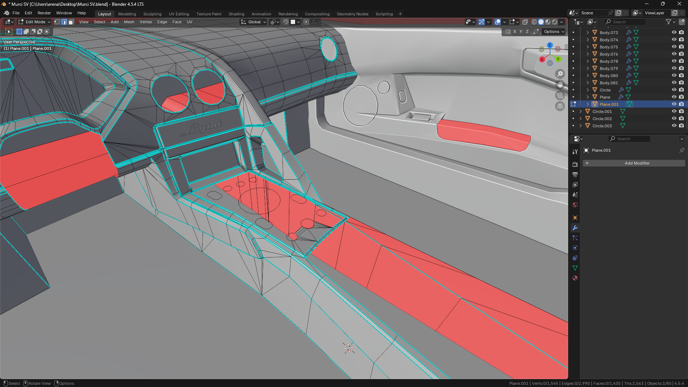Open the Object properties tab
Viewport: 688px width, 387px height.
(x=575, y=218)
